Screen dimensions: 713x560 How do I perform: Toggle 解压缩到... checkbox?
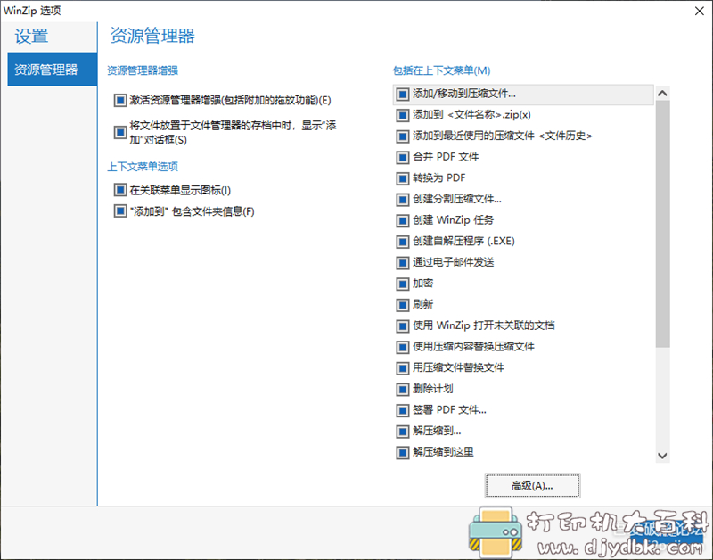(403, 432)
